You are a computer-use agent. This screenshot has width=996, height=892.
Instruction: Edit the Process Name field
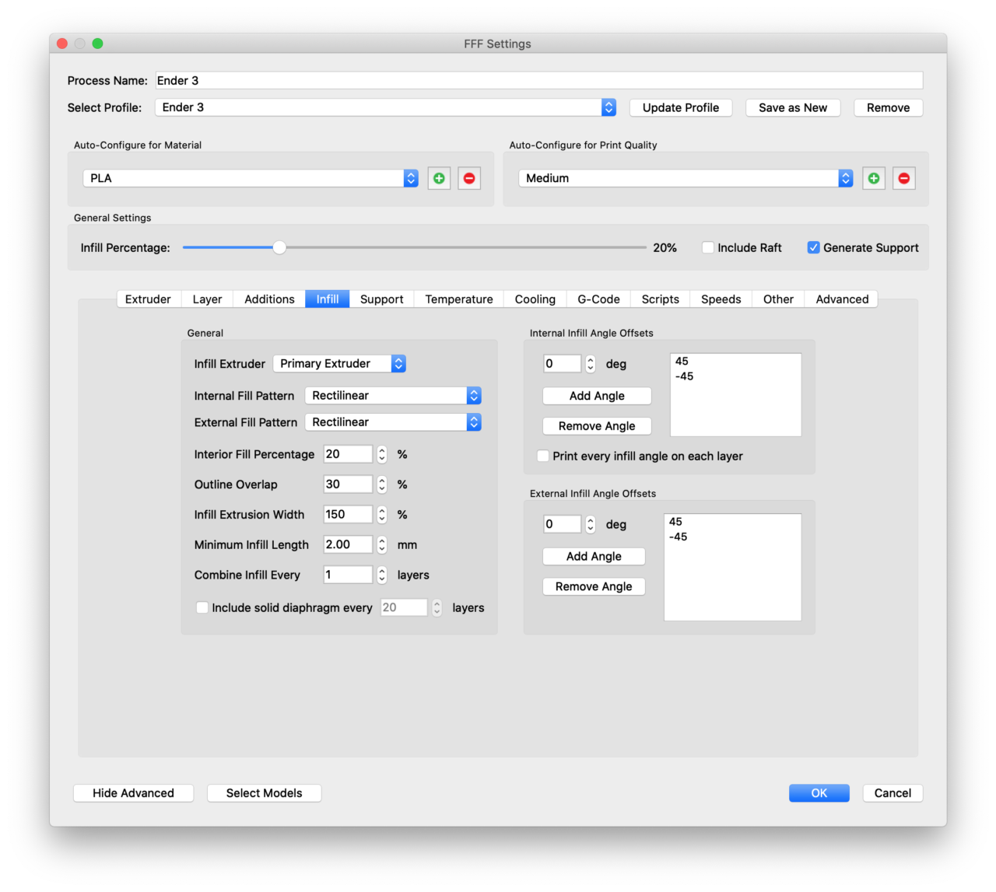537,80
